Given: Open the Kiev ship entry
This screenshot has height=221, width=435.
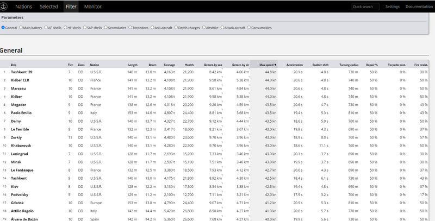Looking at the screenshot, I should pos(15,186).
